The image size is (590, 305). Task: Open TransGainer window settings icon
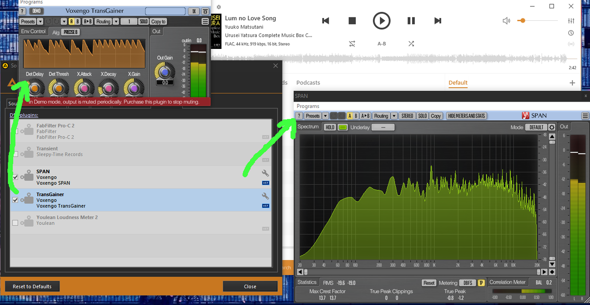click(x=205, y=11)
